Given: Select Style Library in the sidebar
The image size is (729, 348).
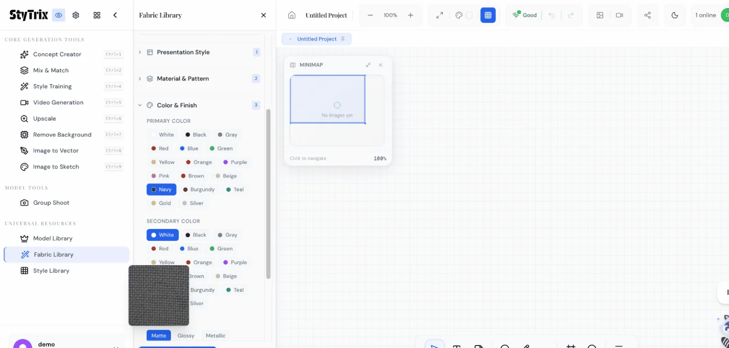Looking at the screenshot, I should click(51, 271).
